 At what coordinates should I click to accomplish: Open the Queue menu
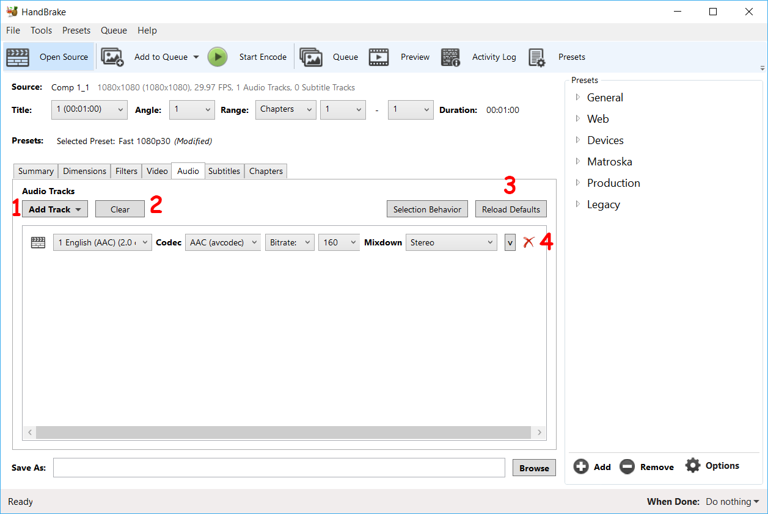(x=114, y=31)
